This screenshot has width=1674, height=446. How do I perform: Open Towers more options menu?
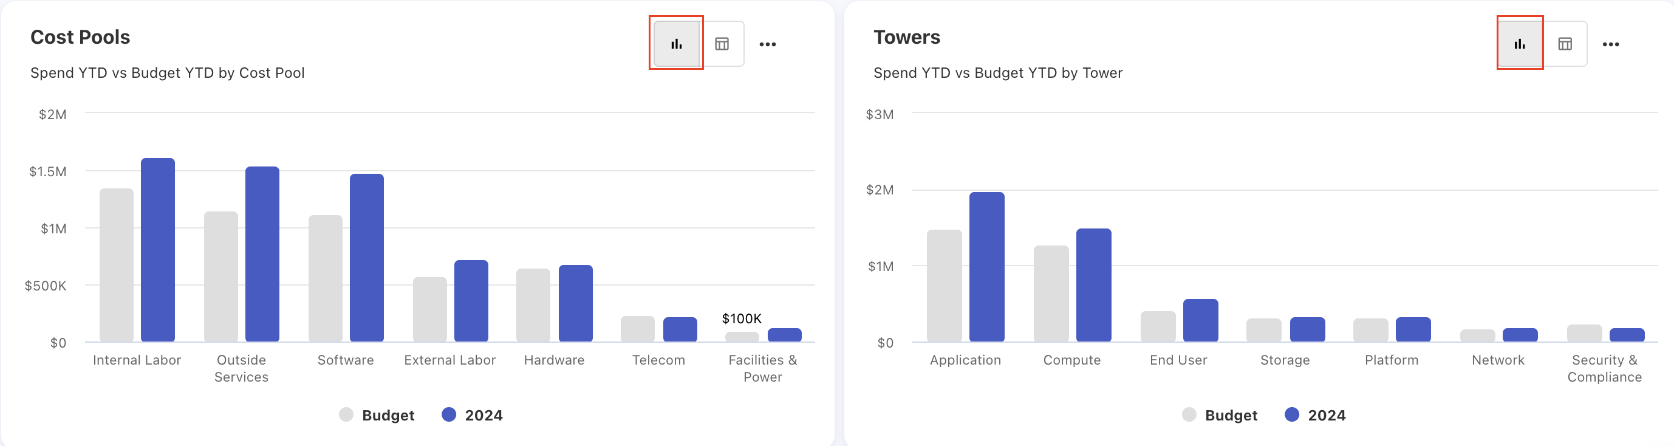[x=1610, y=44]
